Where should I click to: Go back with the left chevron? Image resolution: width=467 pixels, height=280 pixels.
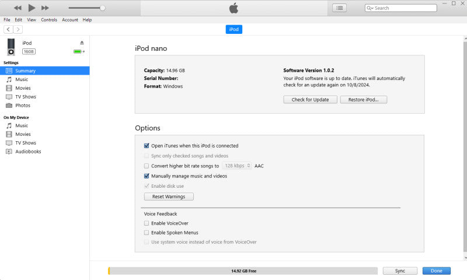(8, 29)
